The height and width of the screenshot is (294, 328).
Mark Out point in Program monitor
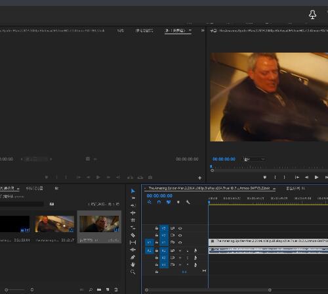(x=285, y=177)
